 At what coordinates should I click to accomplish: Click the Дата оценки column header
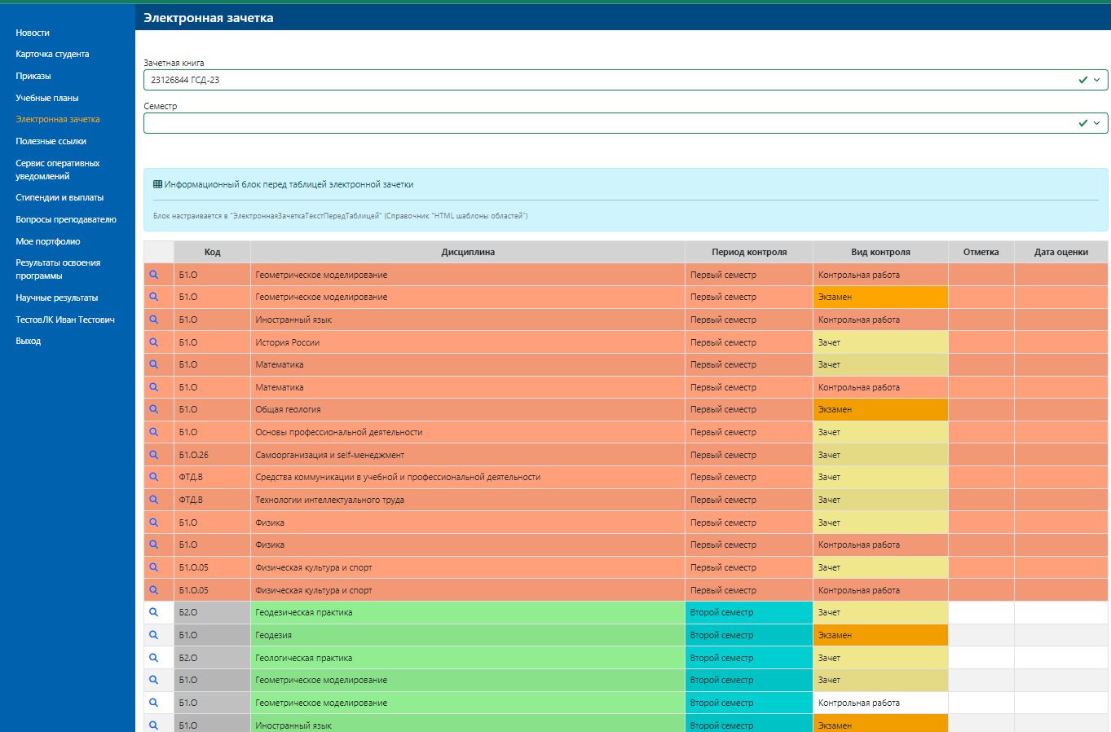tap(1060, 252)
